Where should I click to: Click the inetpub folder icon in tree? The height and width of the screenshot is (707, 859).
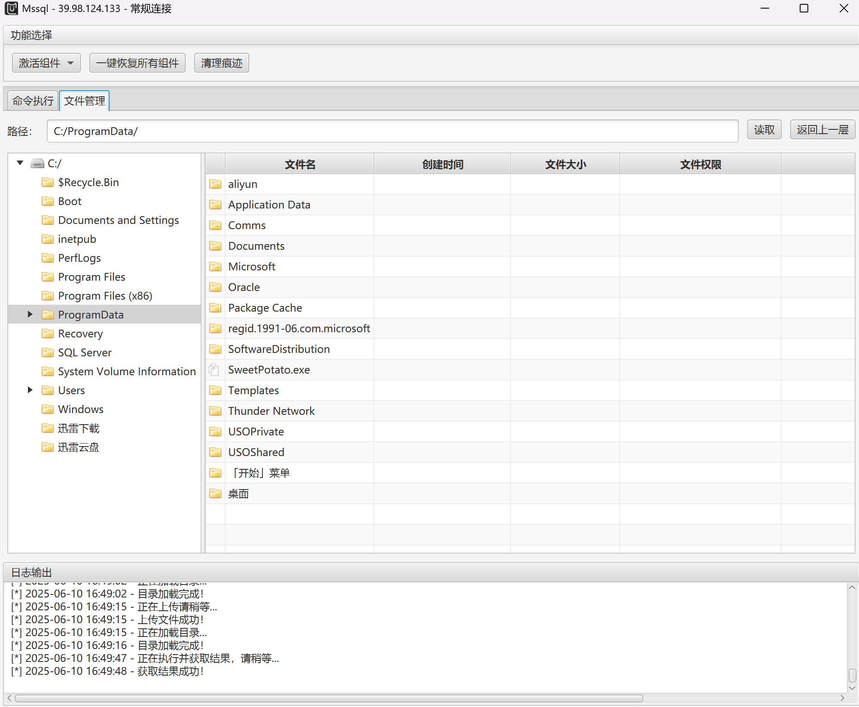pos(48,239)
